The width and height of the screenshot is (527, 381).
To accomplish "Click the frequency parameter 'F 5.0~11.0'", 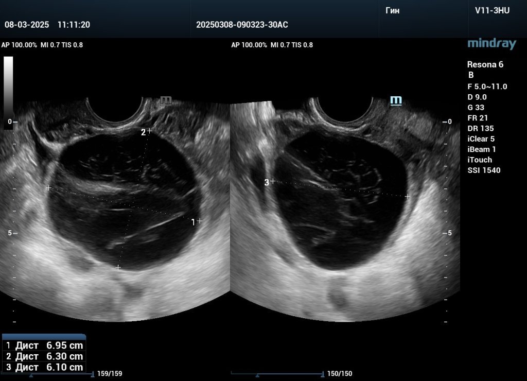I will point(487,86).
